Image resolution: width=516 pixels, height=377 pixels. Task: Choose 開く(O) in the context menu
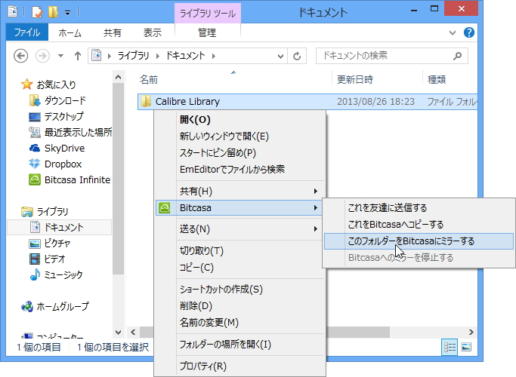point(240,120)
